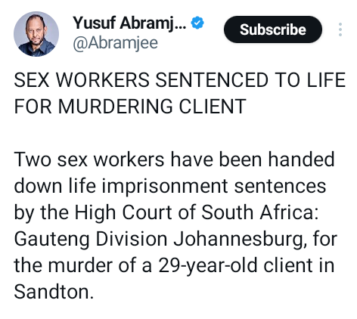The height and width of the screenshot is (319, 357).
Task: Subscribe to Yusuf Abramjee
Action: pos(273,29)
